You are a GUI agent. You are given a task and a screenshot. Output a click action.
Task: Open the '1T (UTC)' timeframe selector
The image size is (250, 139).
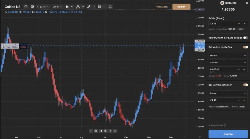point(43,7)
